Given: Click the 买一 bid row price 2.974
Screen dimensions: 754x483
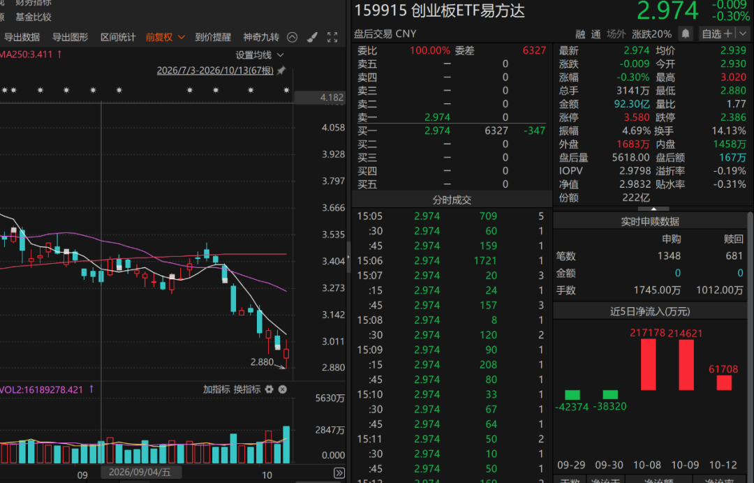Looking at the screenshot, I should pos(437,131).
